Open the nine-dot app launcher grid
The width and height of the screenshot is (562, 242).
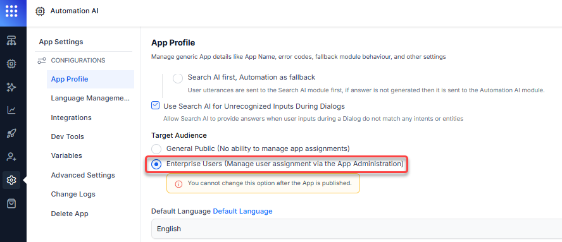coord(11,11)
